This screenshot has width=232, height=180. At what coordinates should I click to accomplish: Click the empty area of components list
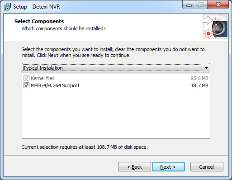pos(116,113)
